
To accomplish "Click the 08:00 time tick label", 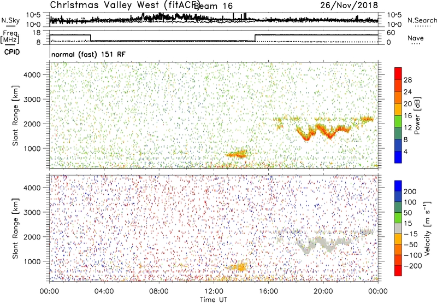I will tap(159, 292).
